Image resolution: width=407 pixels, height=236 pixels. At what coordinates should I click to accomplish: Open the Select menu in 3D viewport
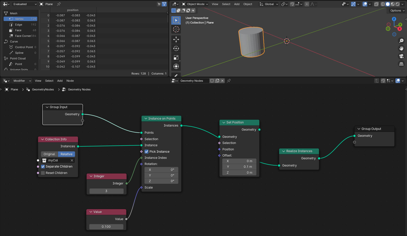tap(226, 4)
